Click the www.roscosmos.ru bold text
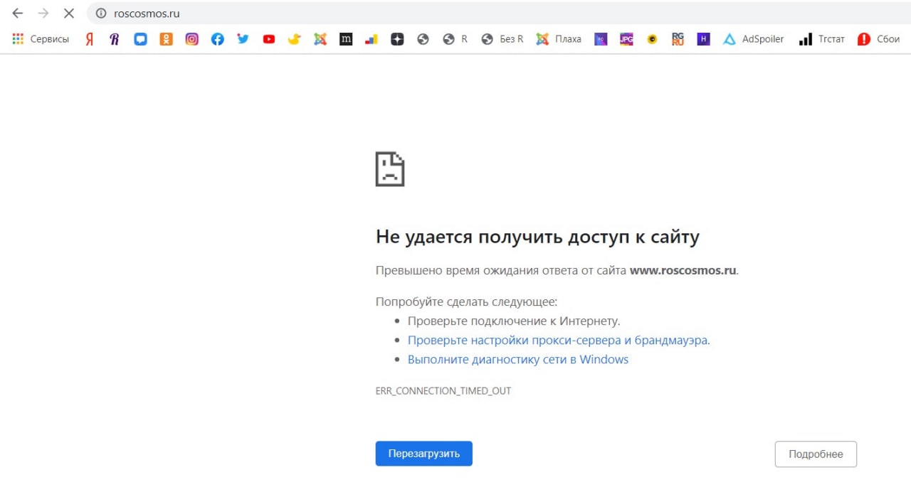The height and width of the screenshot is (502, 911). point(683,270)
